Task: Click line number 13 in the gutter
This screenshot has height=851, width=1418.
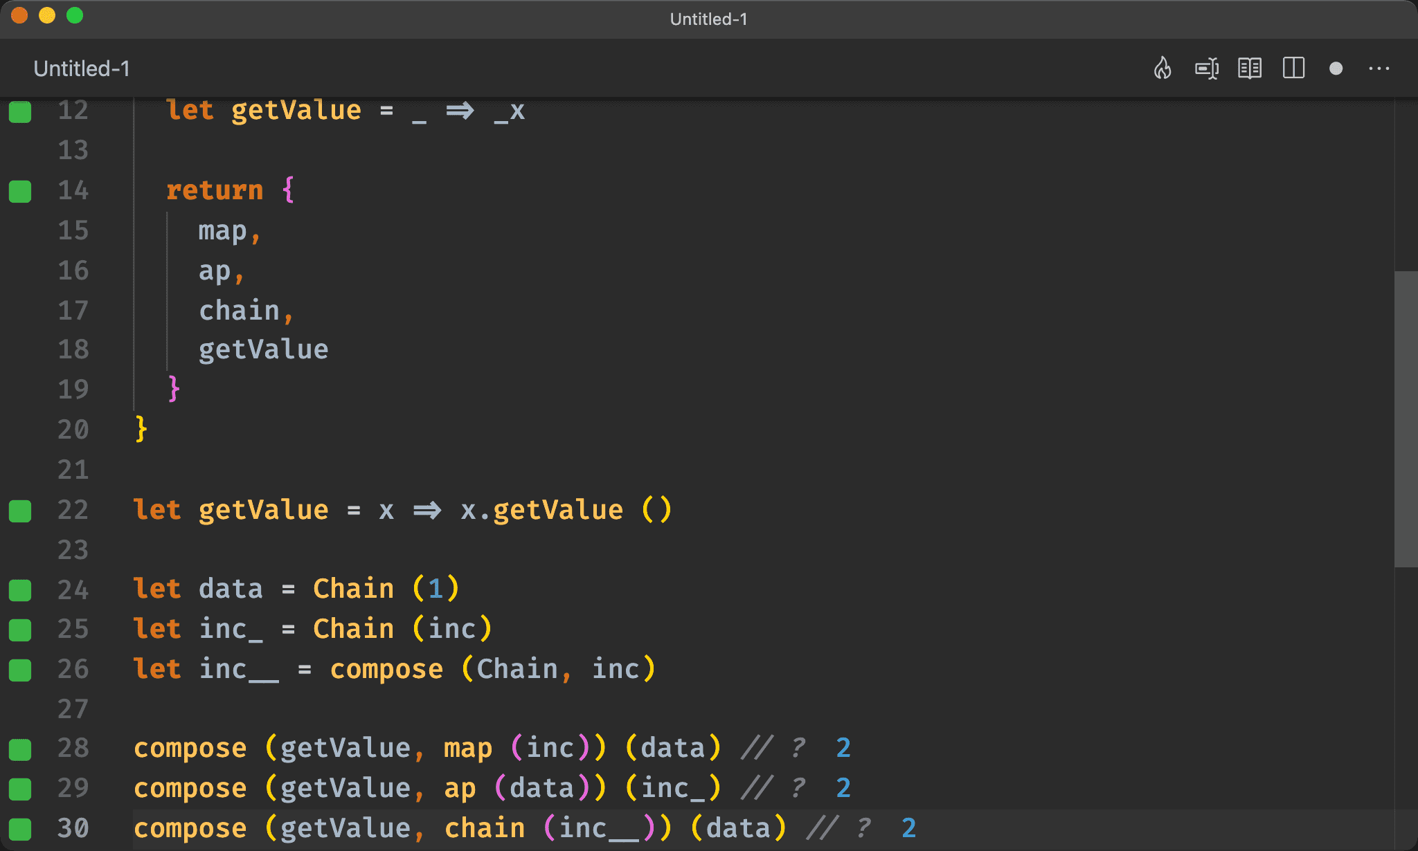Action: click(73, 150)
